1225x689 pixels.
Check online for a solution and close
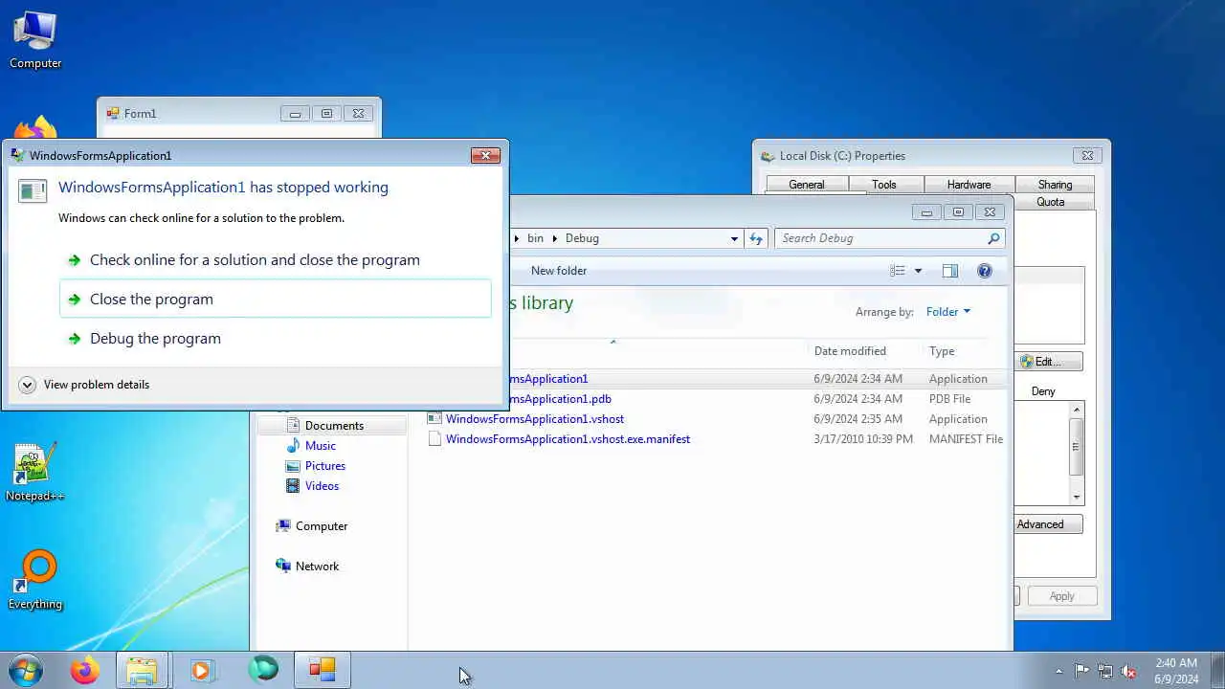tap(276, 259)
